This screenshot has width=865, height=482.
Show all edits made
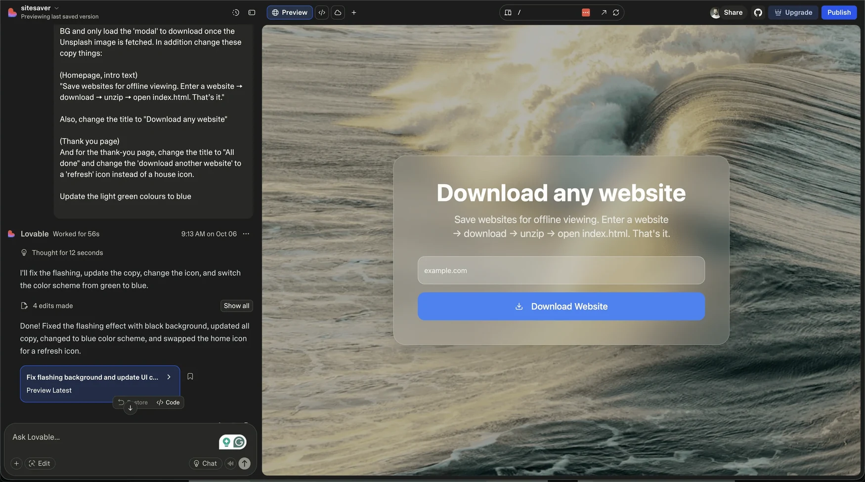(x=236, y=306)
